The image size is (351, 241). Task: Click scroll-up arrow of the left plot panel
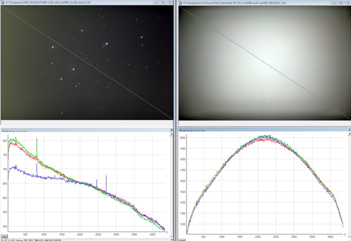pyautogui.click(x=172, y=134)
